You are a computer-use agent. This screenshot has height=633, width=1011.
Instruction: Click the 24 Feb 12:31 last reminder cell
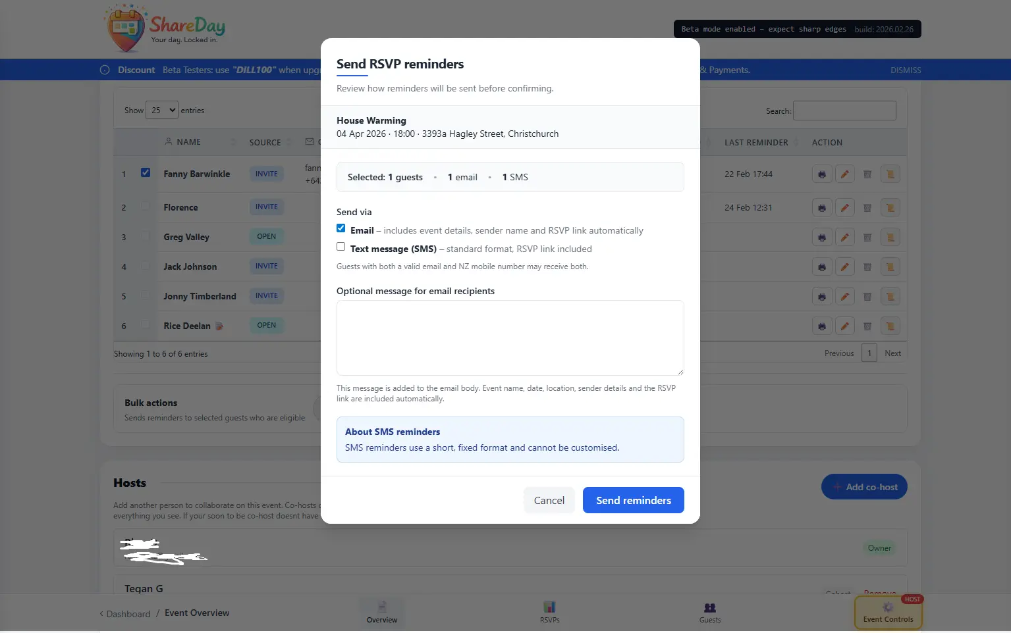click(x=748, y=208)
